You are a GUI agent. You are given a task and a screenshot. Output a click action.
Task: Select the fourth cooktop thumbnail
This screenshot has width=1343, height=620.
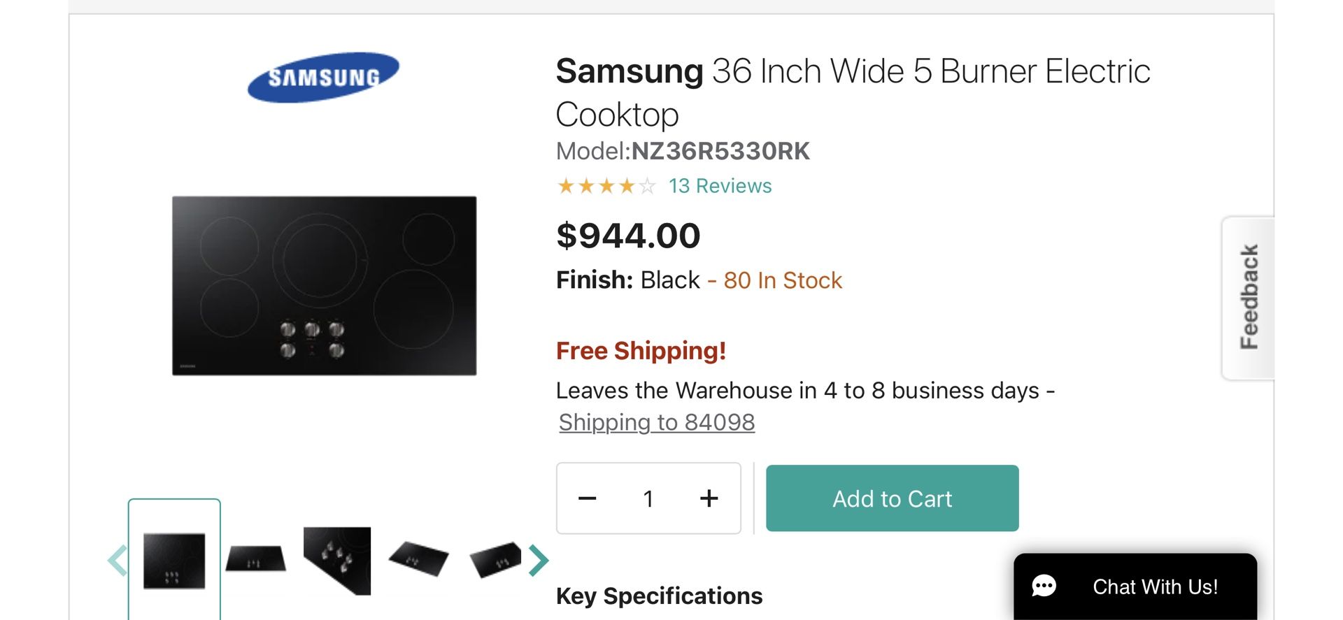pos(418,559)
